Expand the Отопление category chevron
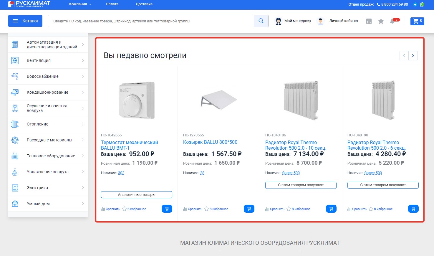The image size is (434, 256). click(83, 124)
